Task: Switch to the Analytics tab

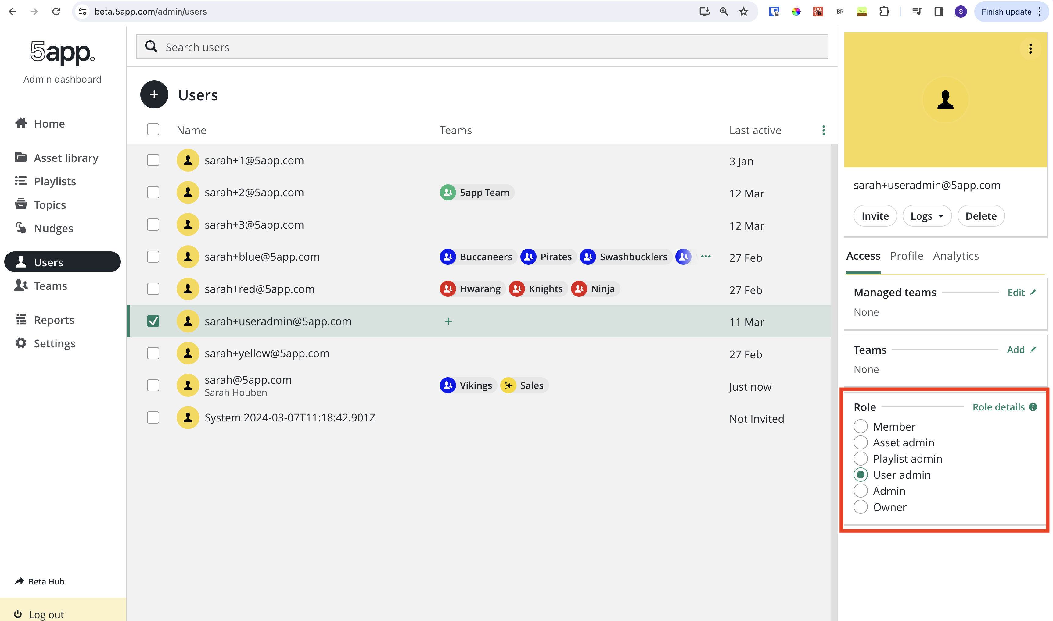Action: pos(956,256)
